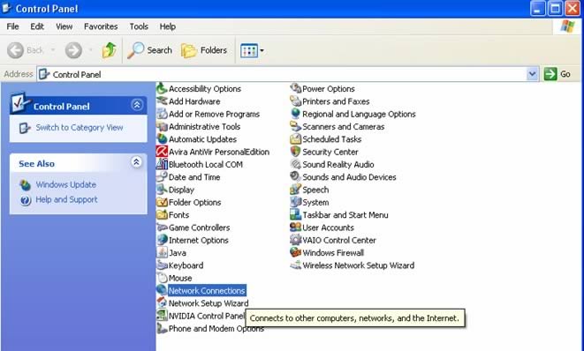Viewport: 584px width, 351px height.
Task: Open Game Controllers icon
Action: point(162,228)
